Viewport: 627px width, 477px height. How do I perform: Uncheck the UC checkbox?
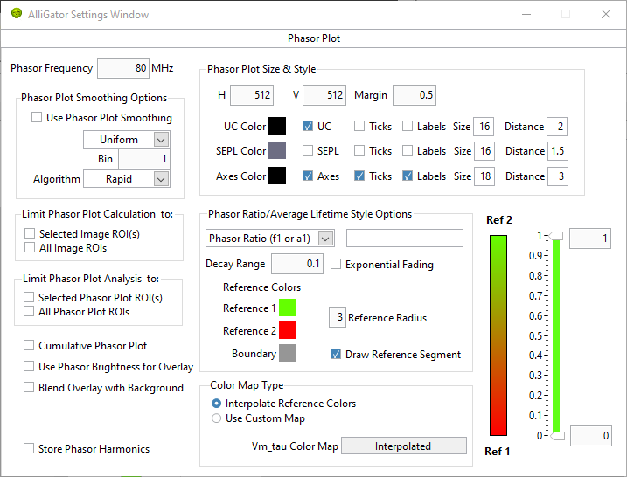pos(308,127)
